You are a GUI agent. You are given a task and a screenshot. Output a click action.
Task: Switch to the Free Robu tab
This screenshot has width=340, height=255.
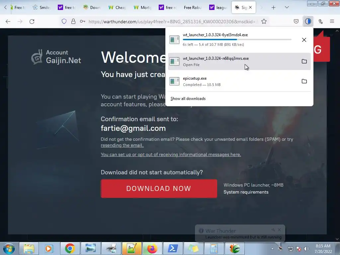tap(193, 7)
